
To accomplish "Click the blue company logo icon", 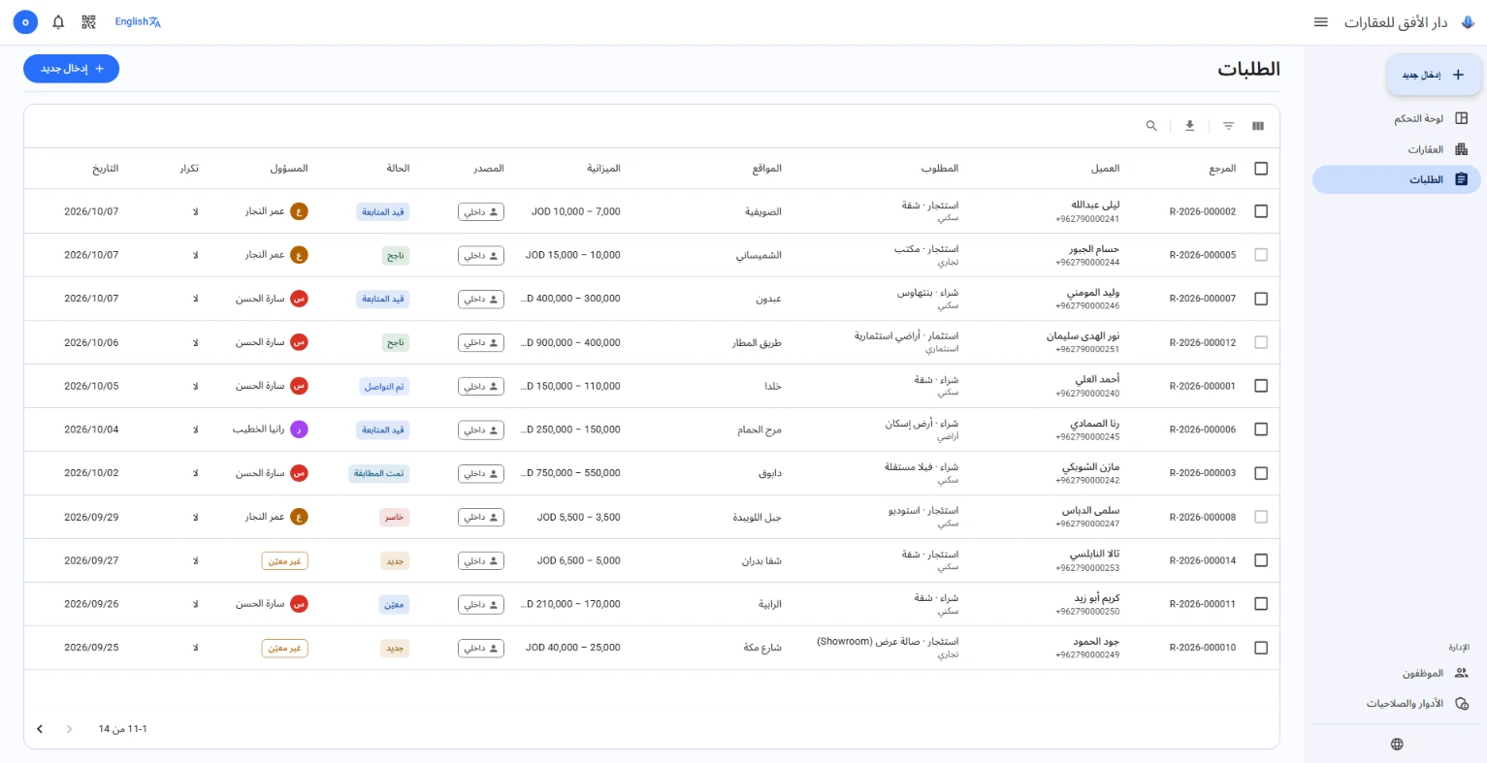I will point(1468,22).
